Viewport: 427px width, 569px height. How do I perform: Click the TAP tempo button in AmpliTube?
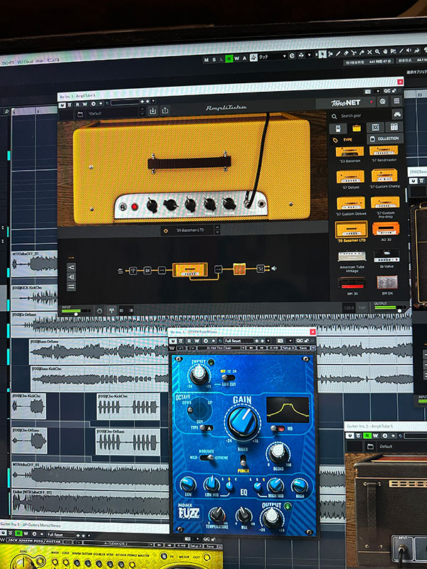coord(362,308)
